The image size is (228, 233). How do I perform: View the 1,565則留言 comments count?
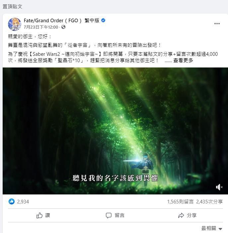click(x=181, y=202)
